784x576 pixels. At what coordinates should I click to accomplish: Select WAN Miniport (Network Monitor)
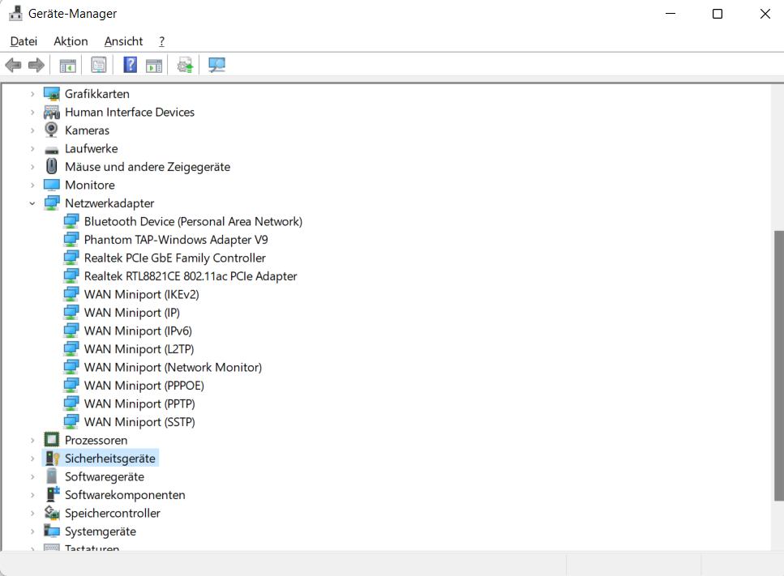[173, 367]
